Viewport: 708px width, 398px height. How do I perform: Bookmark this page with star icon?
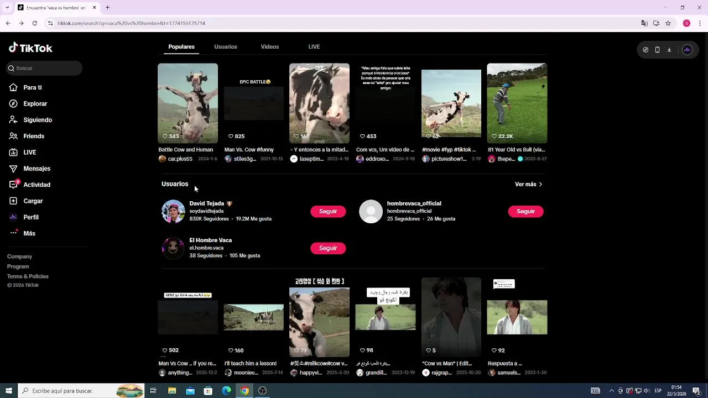click(x=668, y=23)
